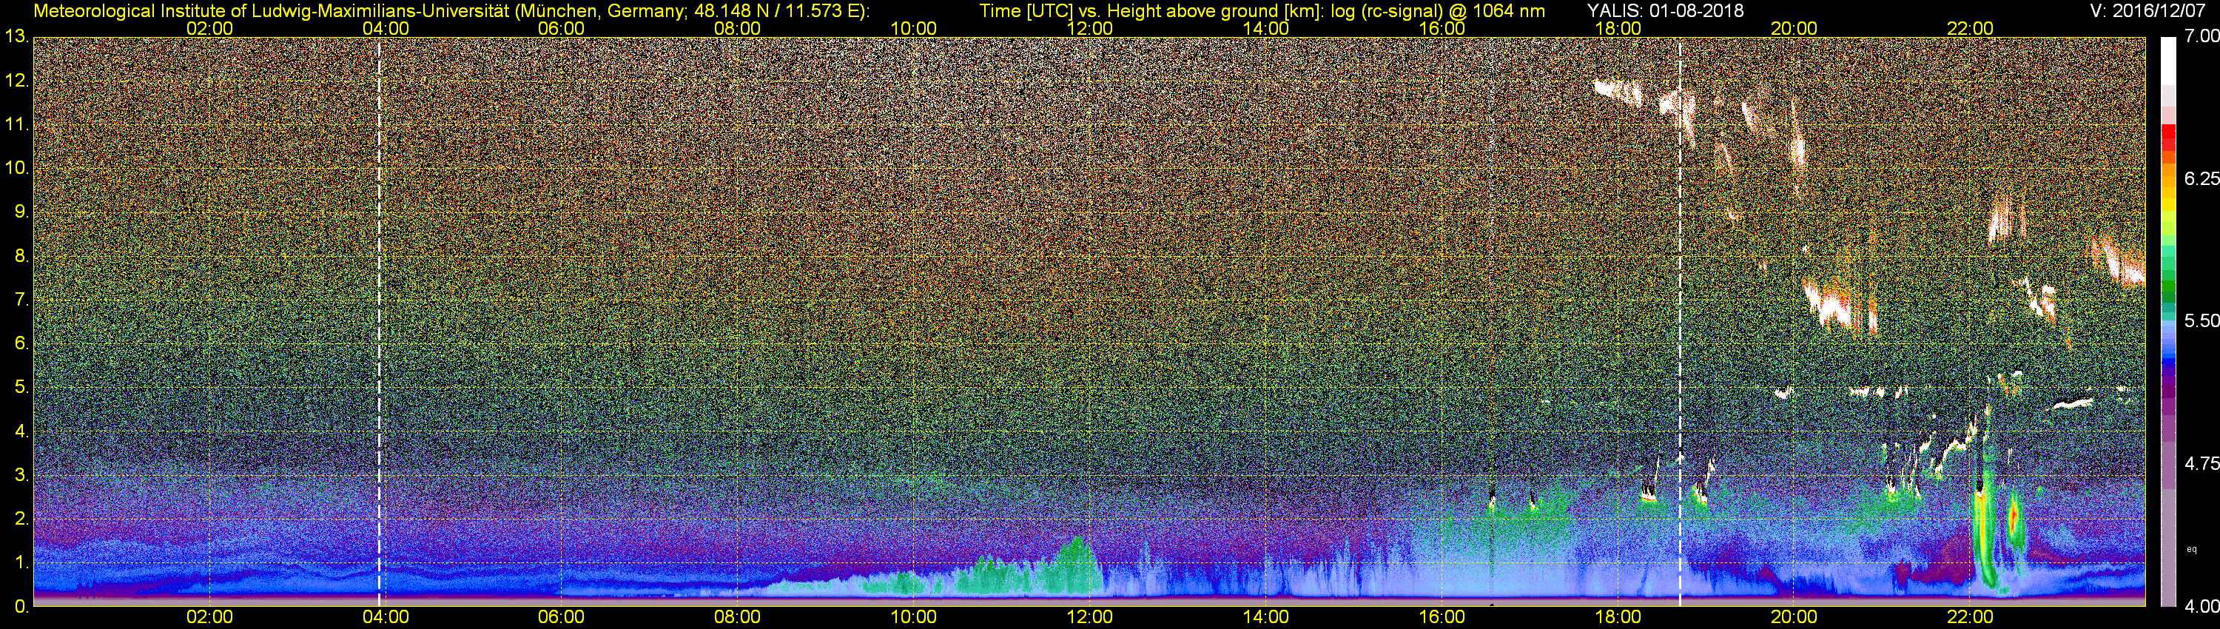Pick the 4 km height axis label
The image size is (2220, 629).
21,431
